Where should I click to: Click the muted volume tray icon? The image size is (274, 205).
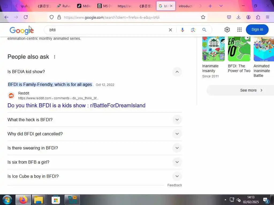pyautogui.click(x=239, y=200)
